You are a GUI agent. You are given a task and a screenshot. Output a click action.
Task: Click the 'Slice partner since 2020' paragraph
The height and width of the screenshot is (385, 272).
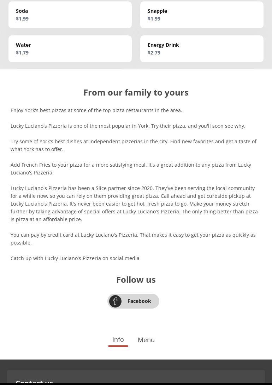[134, 203]
